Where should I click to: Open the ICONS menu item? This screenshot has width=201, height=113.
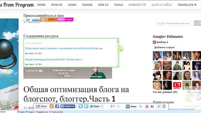pyautogui.click(x=72, y=5)
